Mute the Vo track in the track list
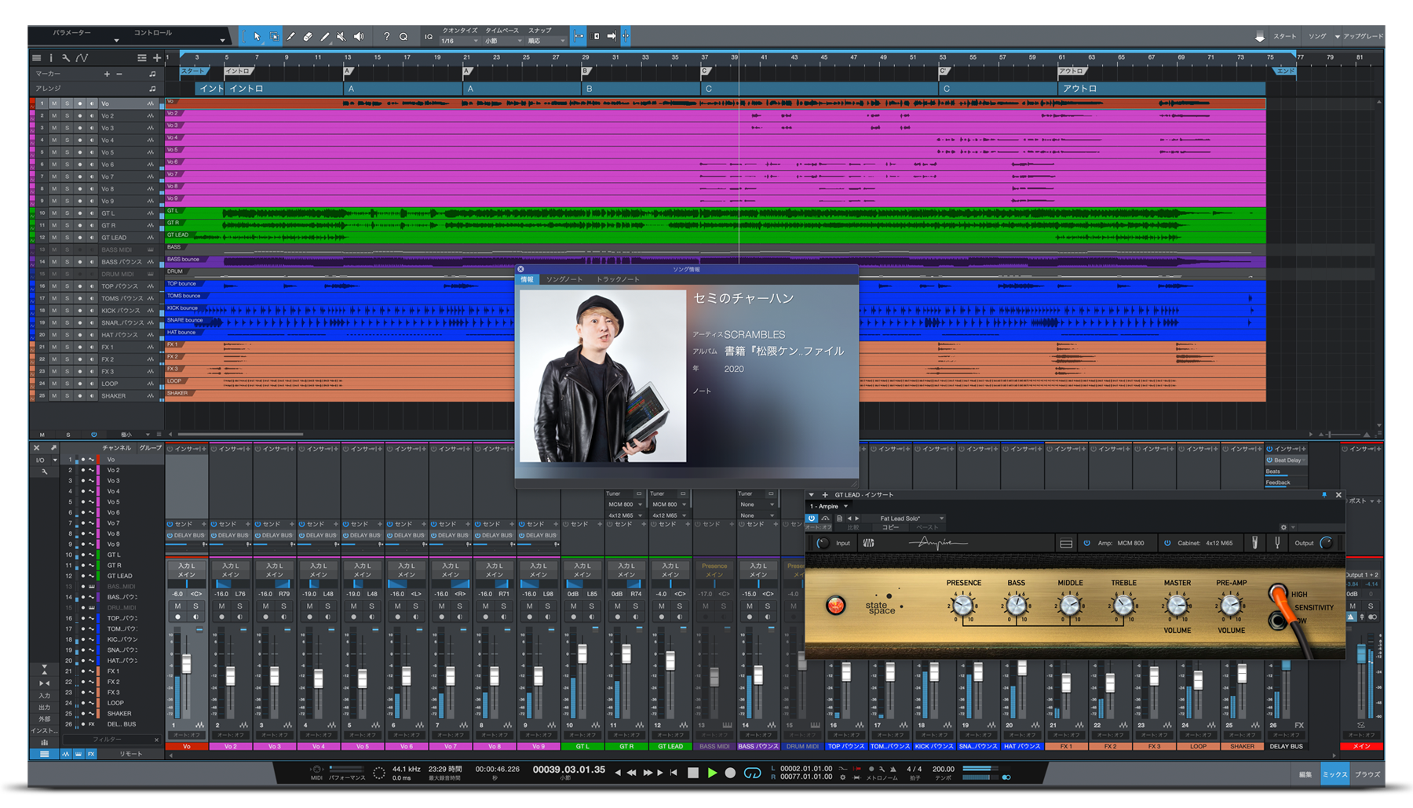The width and height of the screenshot is (1413, 808). coord(54,104)
